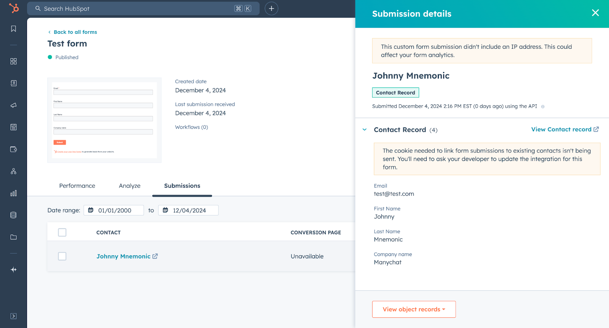
Task: Open the Marketing megaphone icon
Action: pyautogui.click(x=14, y=105)
